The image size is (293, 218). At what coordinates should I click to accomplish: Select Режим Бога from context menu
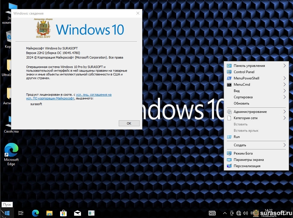(x=243, y=153)
